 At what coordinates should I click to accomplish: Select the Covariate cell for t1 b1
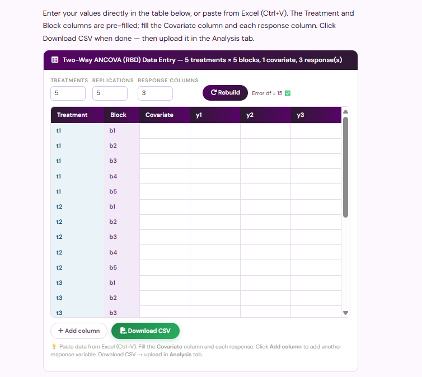click(x=165, y=131)
